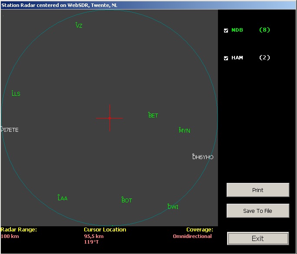Click the red center crosshair
This screenshot has height=254, width=297.
(x=110, y=118)
